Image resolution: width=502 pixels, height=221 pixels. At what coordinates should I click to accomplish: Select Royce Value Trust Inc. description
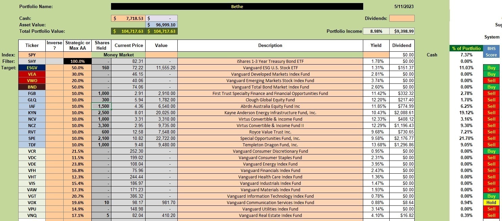click(x=270, y=132)
